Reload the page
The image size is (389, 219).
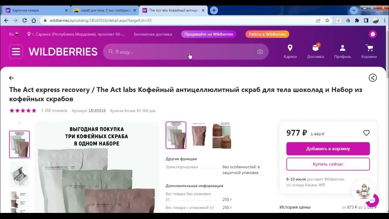25,20
